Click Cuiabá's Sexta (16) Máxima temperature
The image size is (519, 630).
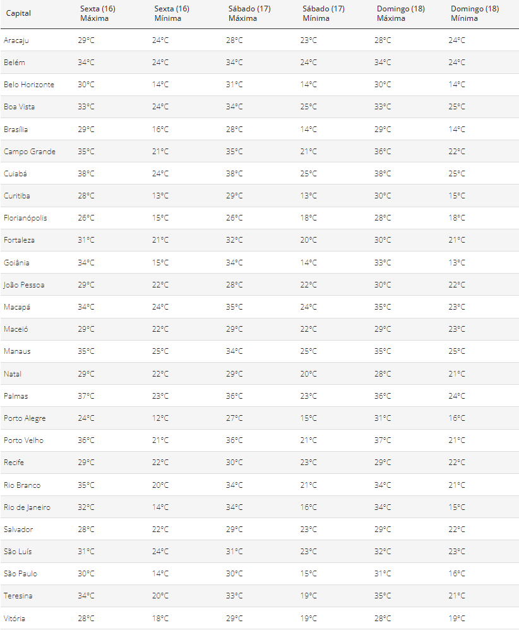pos(86,173)
